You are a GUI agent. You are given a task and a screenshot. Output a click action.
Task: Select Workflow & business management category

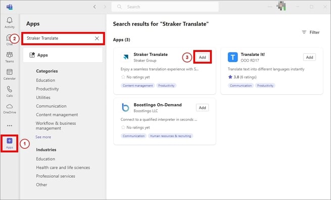pyautogui.click(x=56, y=125)
